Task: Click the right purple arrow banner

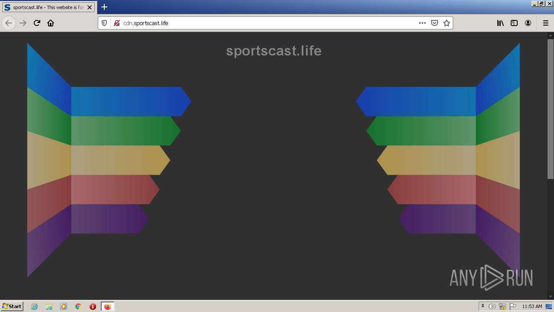Action: 437,219
